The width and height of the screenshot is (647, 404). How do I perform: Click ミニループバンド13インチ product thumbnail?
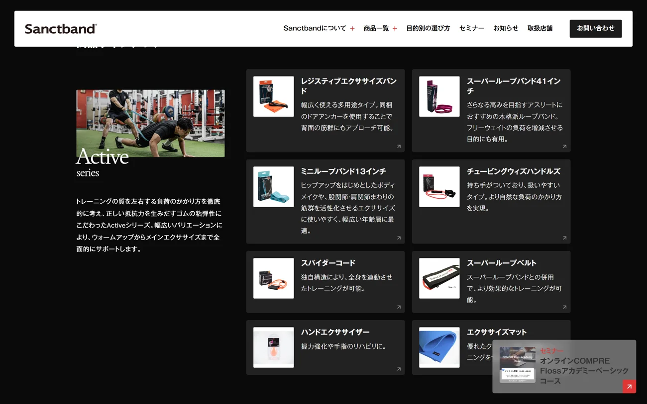pos(273,187)
